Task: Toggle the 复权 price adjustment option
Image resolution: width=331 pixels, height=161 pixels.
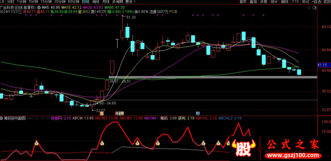Action: coord(243,2)
